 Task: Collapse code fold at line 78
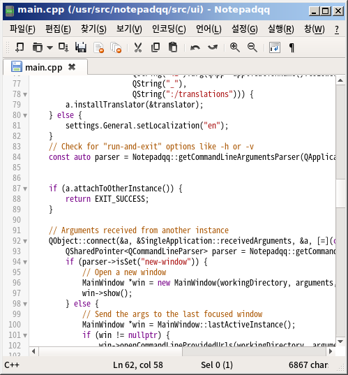pyautogui.click(x=25, y=94)
